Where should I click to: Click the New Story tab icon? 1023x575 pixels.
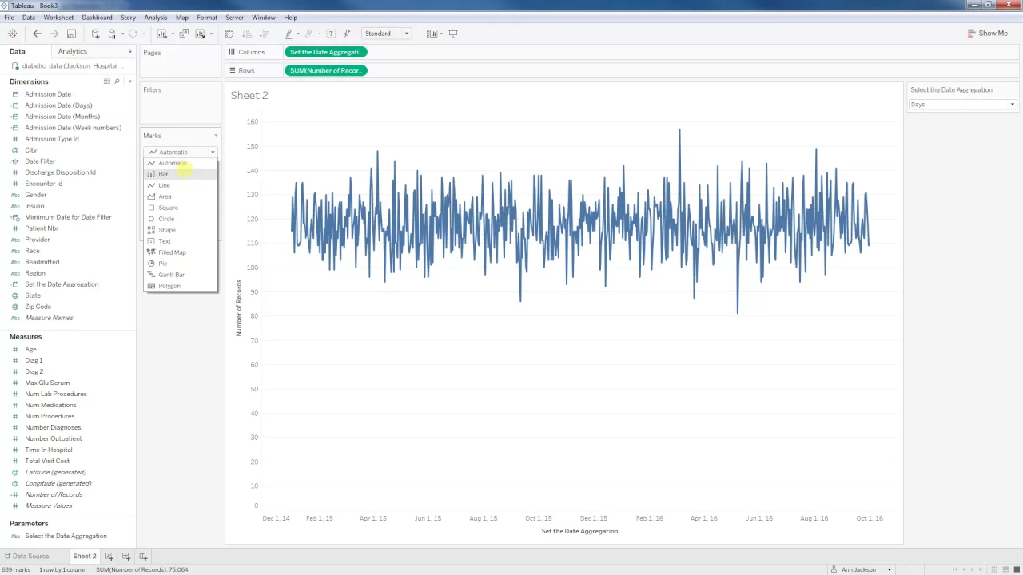(x=143, y=556)
